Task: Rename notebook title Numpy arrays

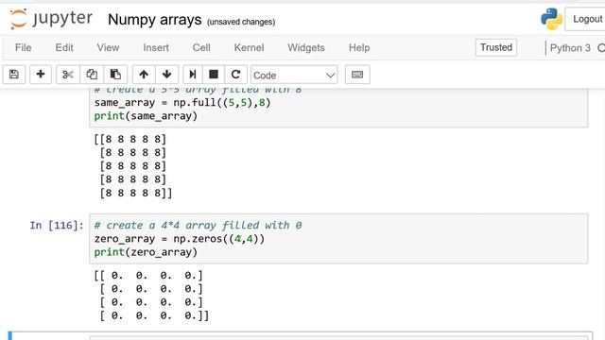Action: click(x=154, y=20)
